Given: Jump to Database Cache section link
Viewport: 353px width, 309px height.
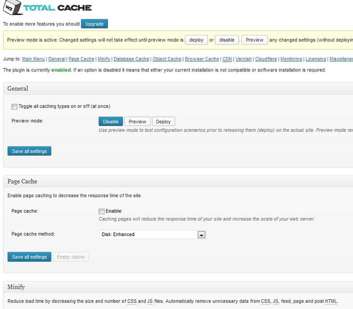Looking at the screenshot, I should [x=131, y=59].
